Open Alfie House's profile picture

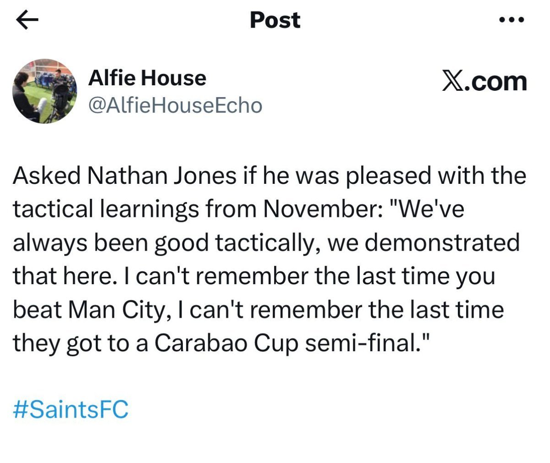(x=44, y=91)
